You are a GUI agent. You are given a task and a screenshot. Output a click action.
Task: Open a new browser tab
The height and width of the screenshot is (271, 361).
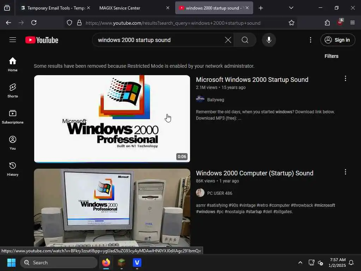tap(261, 8)
